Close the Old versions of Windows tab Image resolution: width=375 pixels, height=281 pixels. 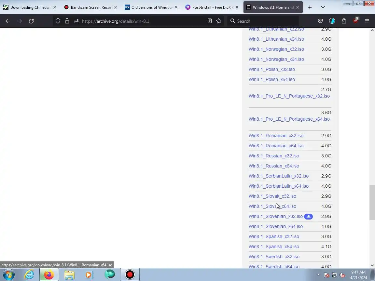tap(176, 7)
